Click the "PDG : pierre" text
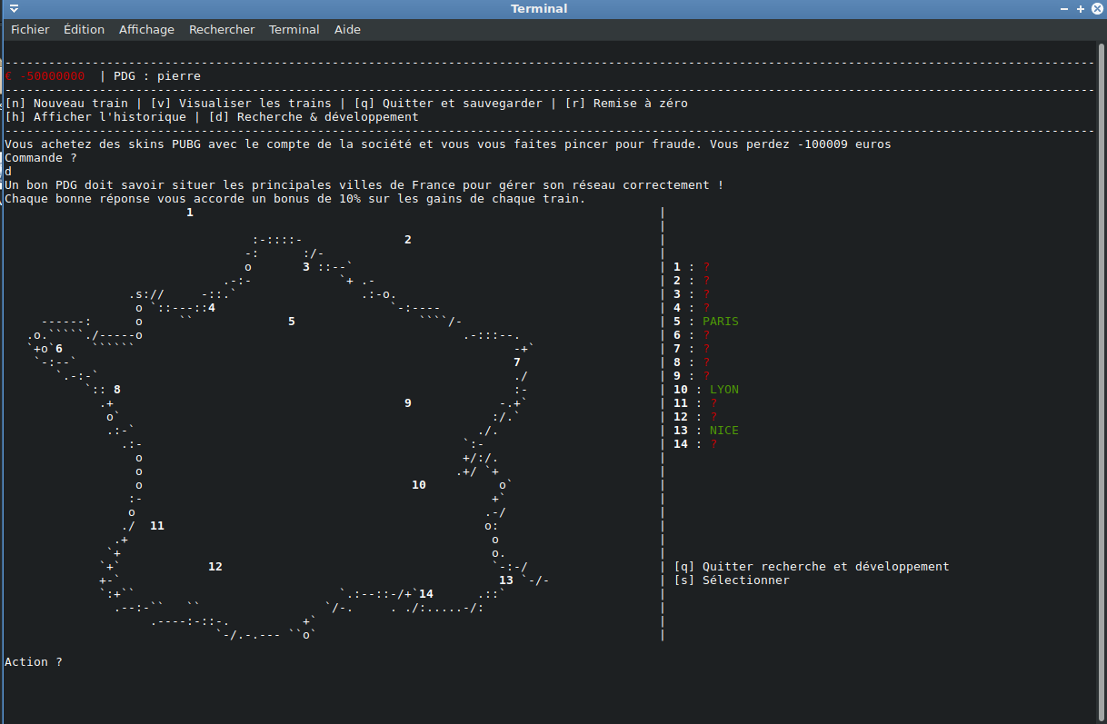 click(157, 76)
